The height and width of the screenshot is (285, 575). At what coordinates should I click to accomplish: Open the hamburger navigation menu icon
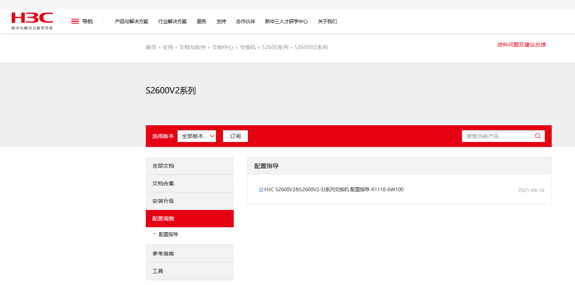[x=75, y=21]
